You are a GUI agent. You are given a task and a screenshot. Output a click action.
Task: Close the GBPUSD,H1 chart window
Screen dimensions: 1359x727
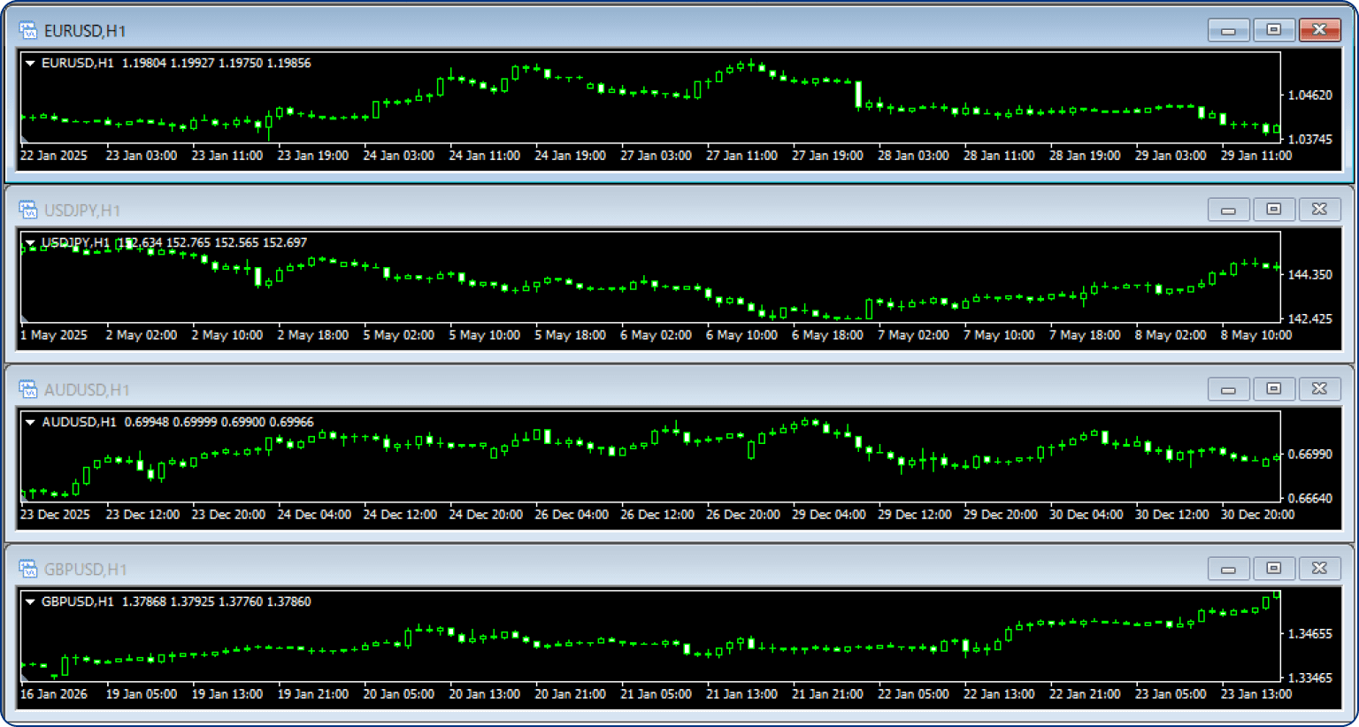[x=1319, y=569]
